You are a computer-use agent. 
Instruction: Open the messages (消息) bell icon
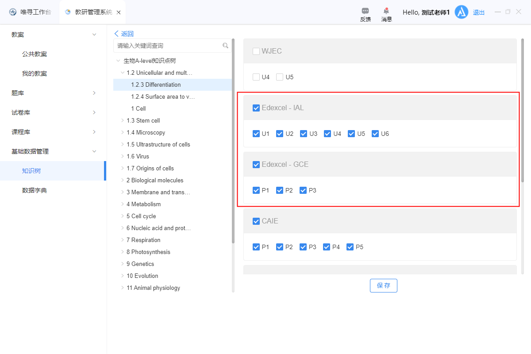(x=386, y=11)
